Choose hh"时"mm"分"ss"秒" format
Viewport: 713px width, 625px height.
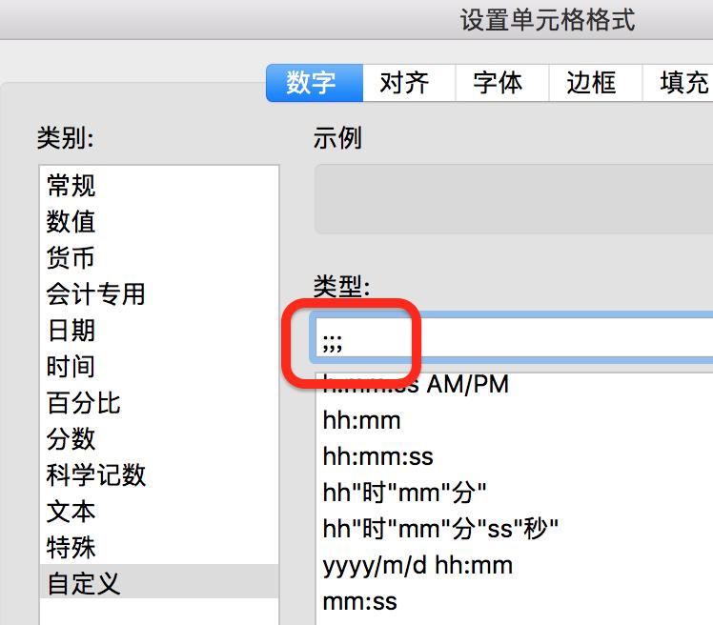coord(515,529)
